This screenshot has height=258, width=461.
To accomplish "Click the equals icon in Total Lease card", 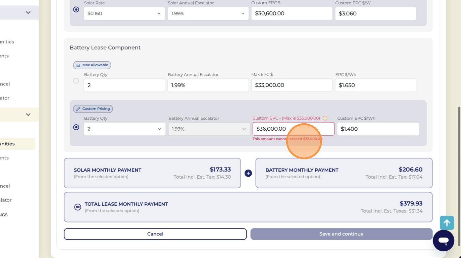I will click(x=78, y=207).
